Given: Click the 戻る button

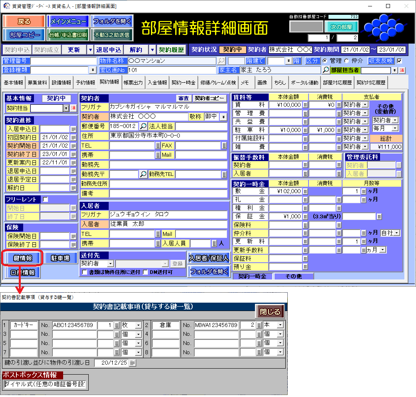Looking at the screenshot, I should [x=24, y=21].
